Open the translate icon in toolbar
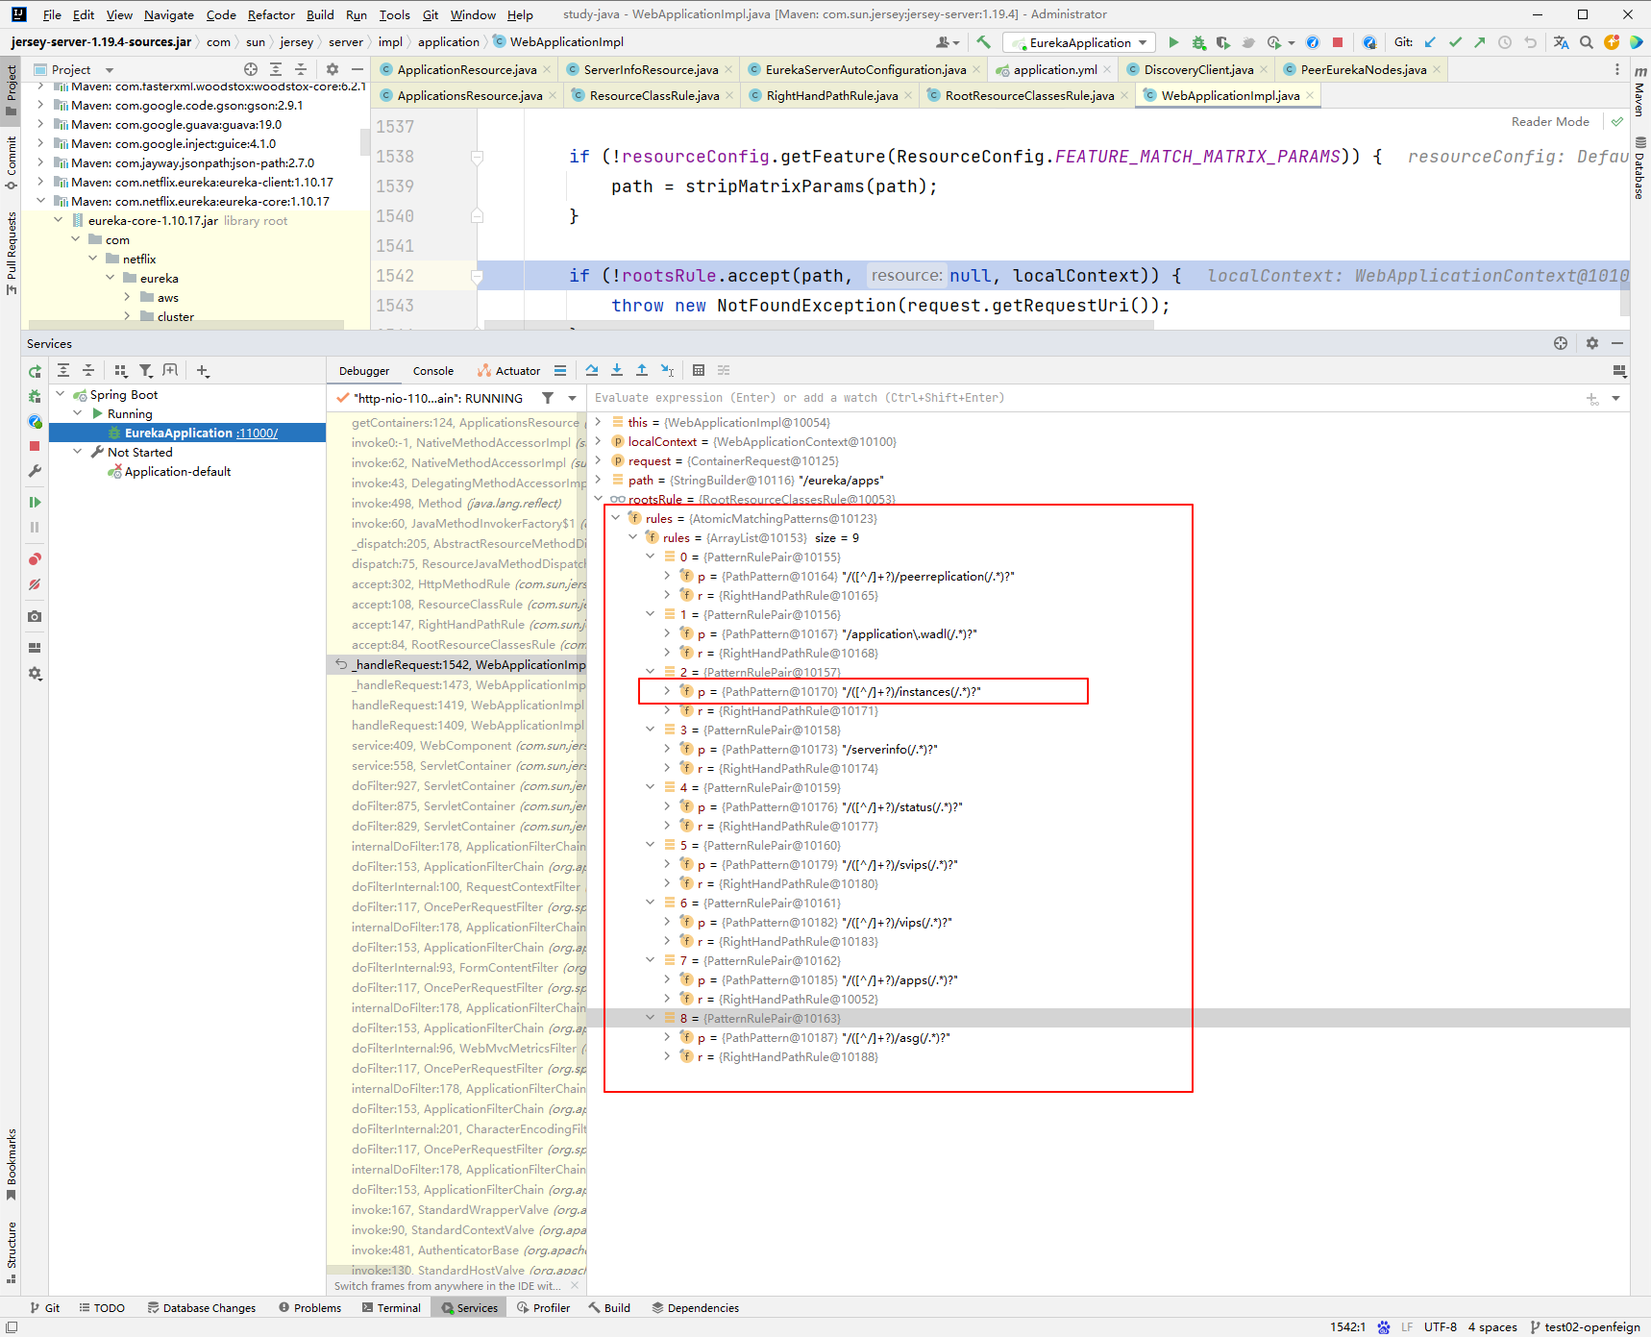Viewport: 1651px width, 1337px height. pos(1561,42)
